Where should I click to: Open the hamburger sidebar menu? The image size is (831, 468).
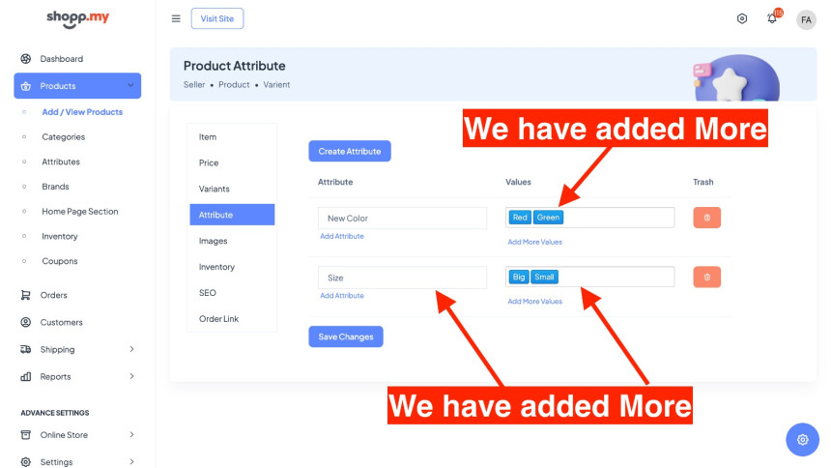[x=176, y=18]
